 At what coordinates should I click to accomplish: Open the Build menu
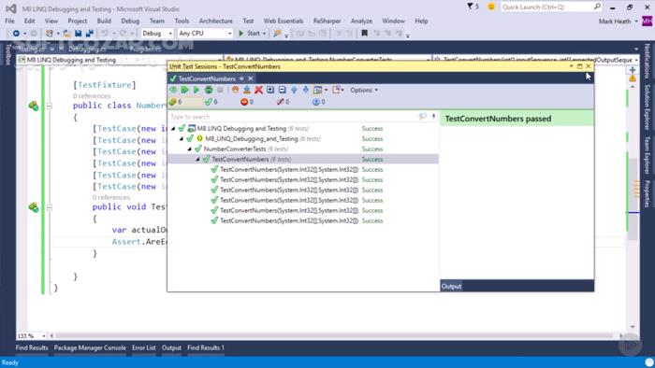(x=104, y=21)
